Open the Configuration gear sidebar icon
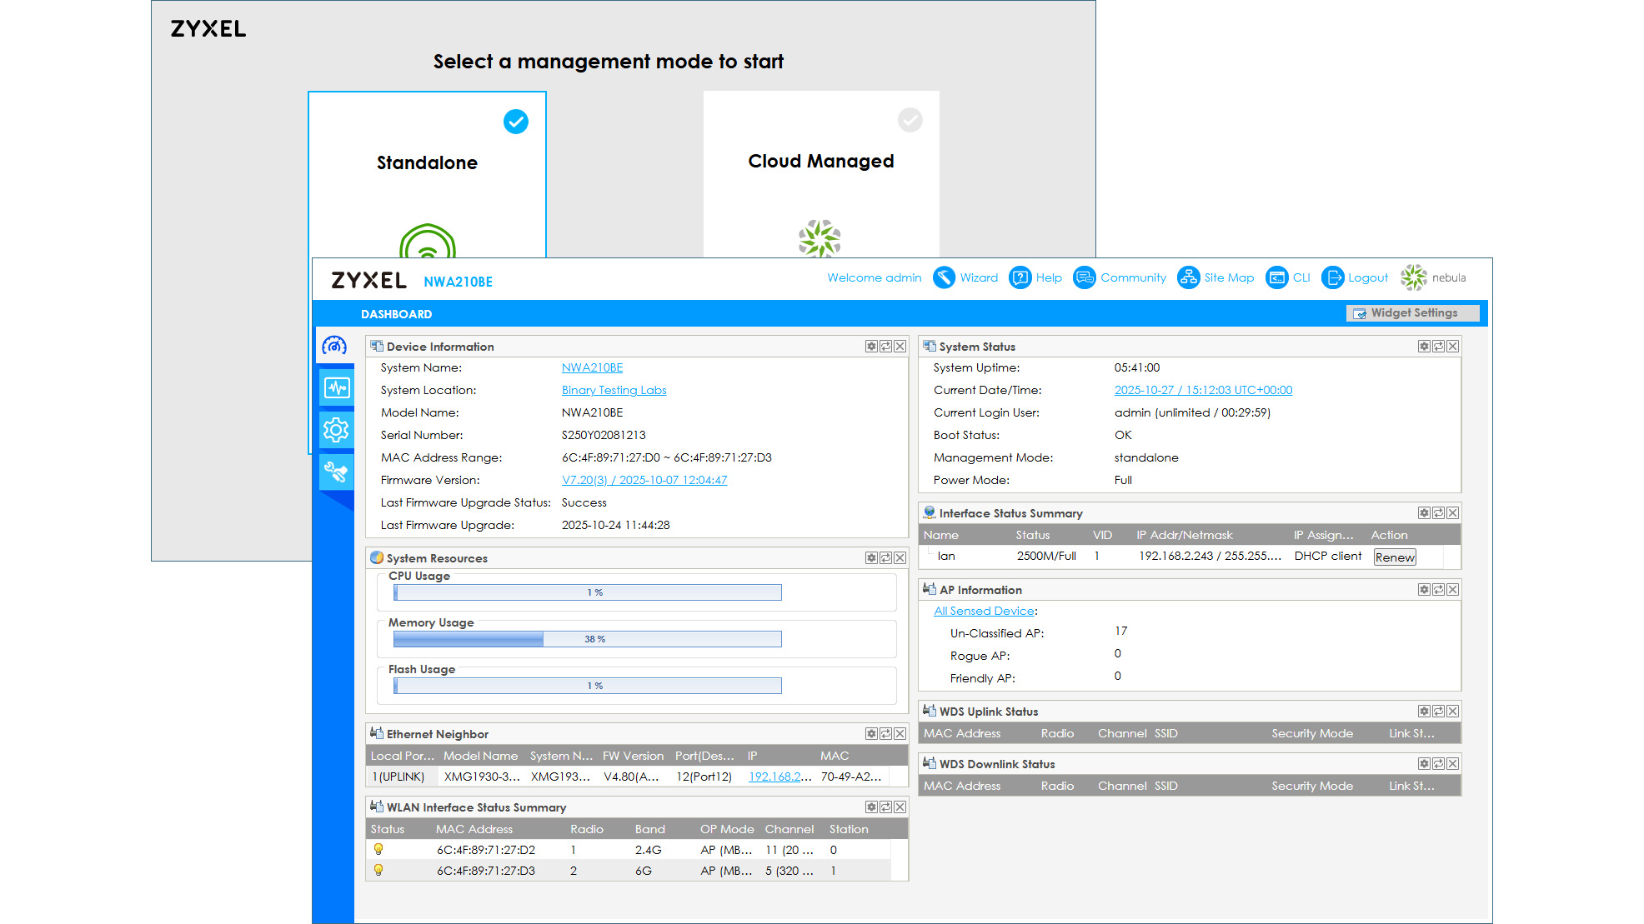1644x924 pixels. point(335,429)
